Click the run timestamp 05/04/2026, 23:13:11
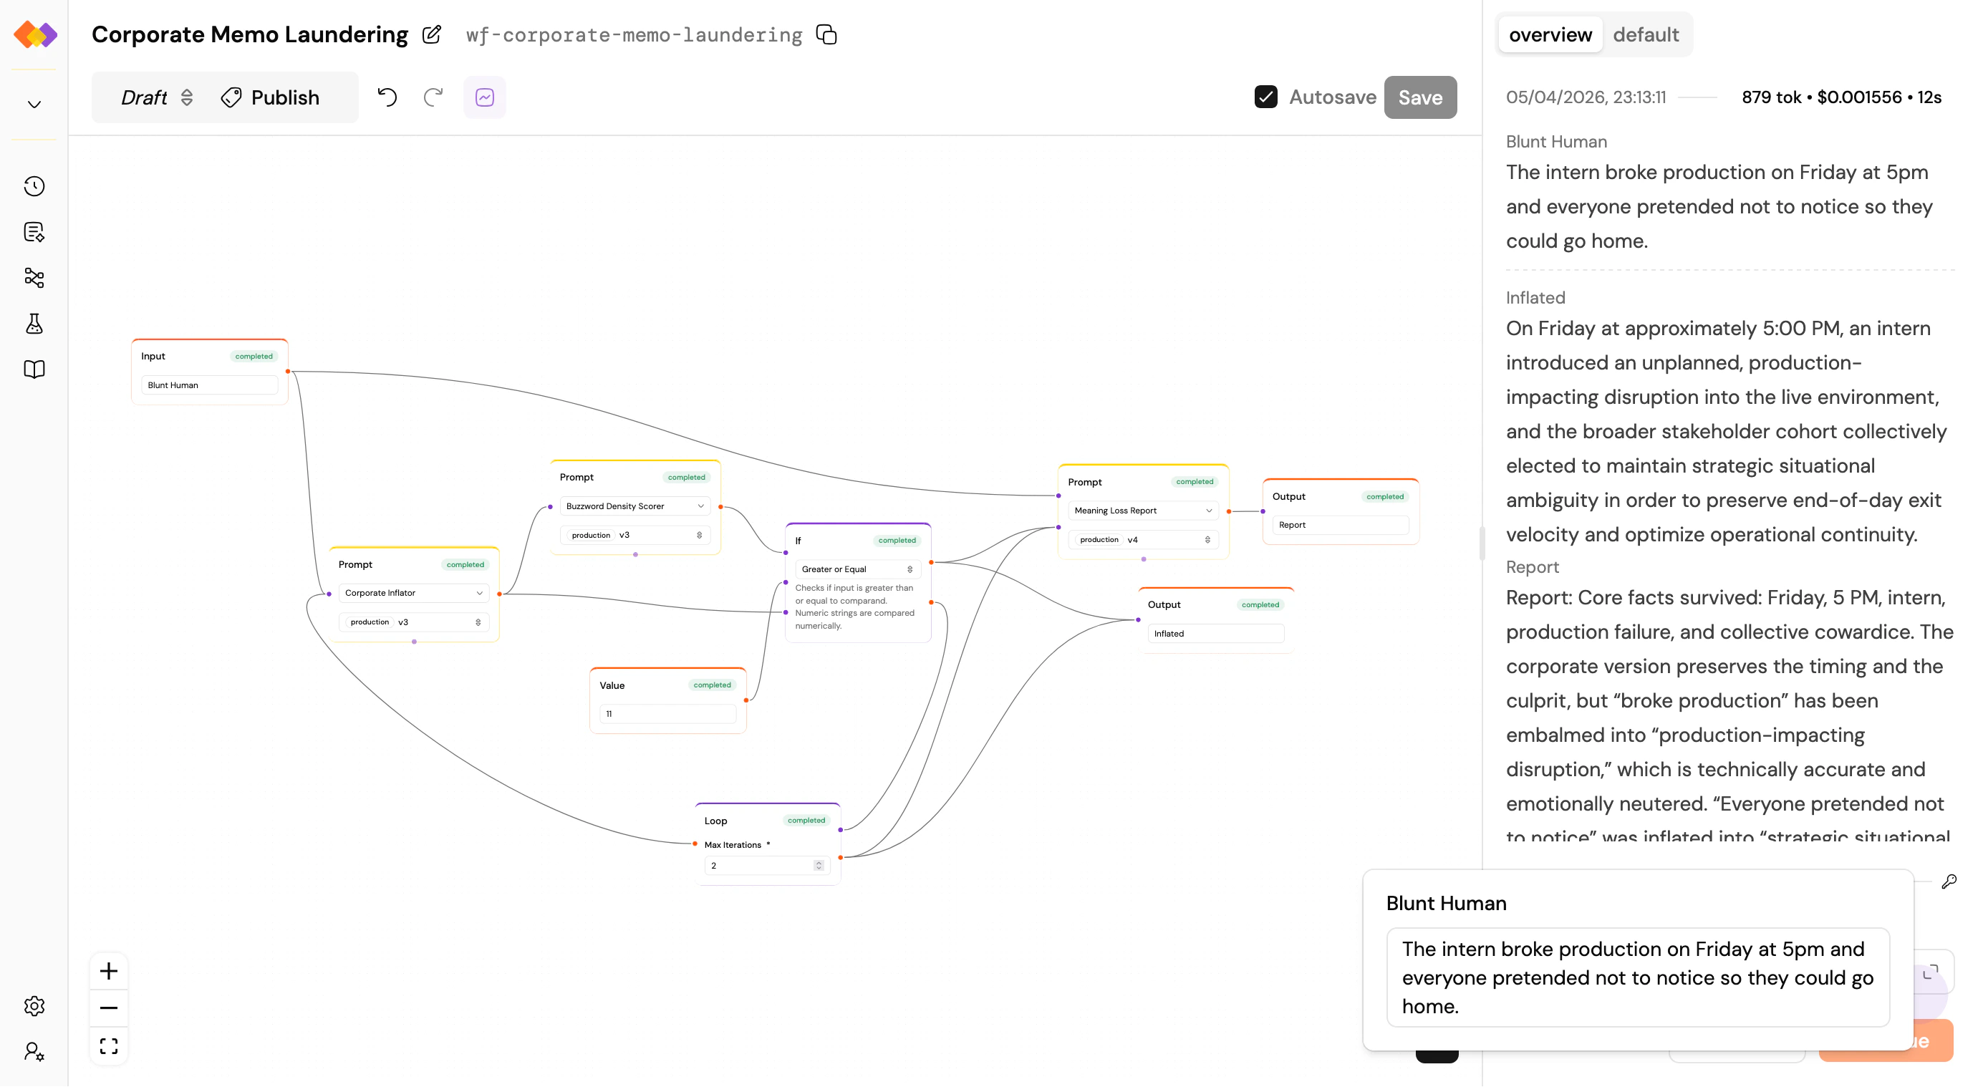 tap(1586, 97)
